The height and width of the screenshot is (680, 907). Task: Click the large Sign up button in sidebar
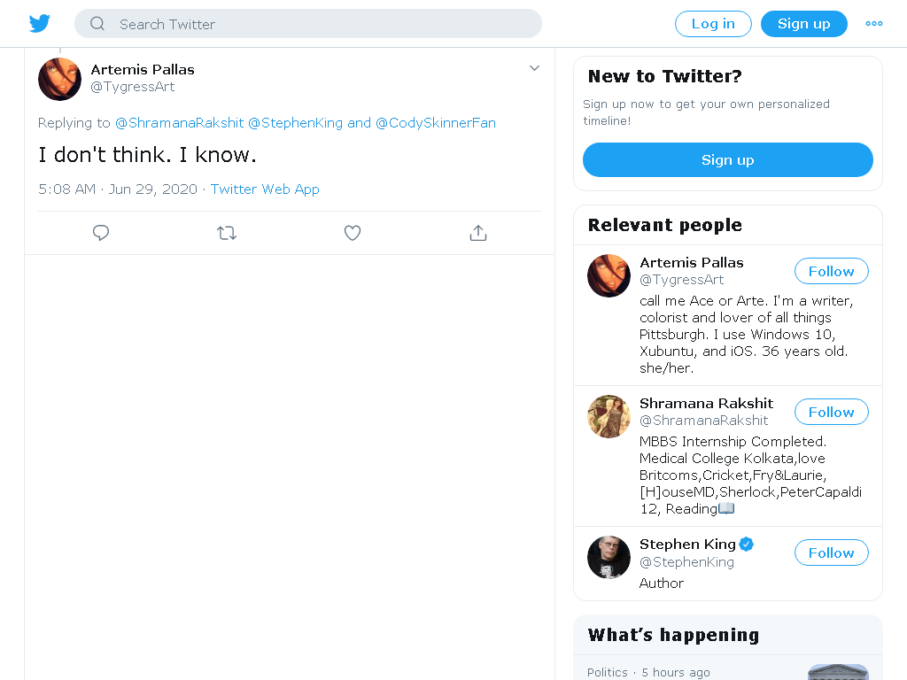point(728,159)
